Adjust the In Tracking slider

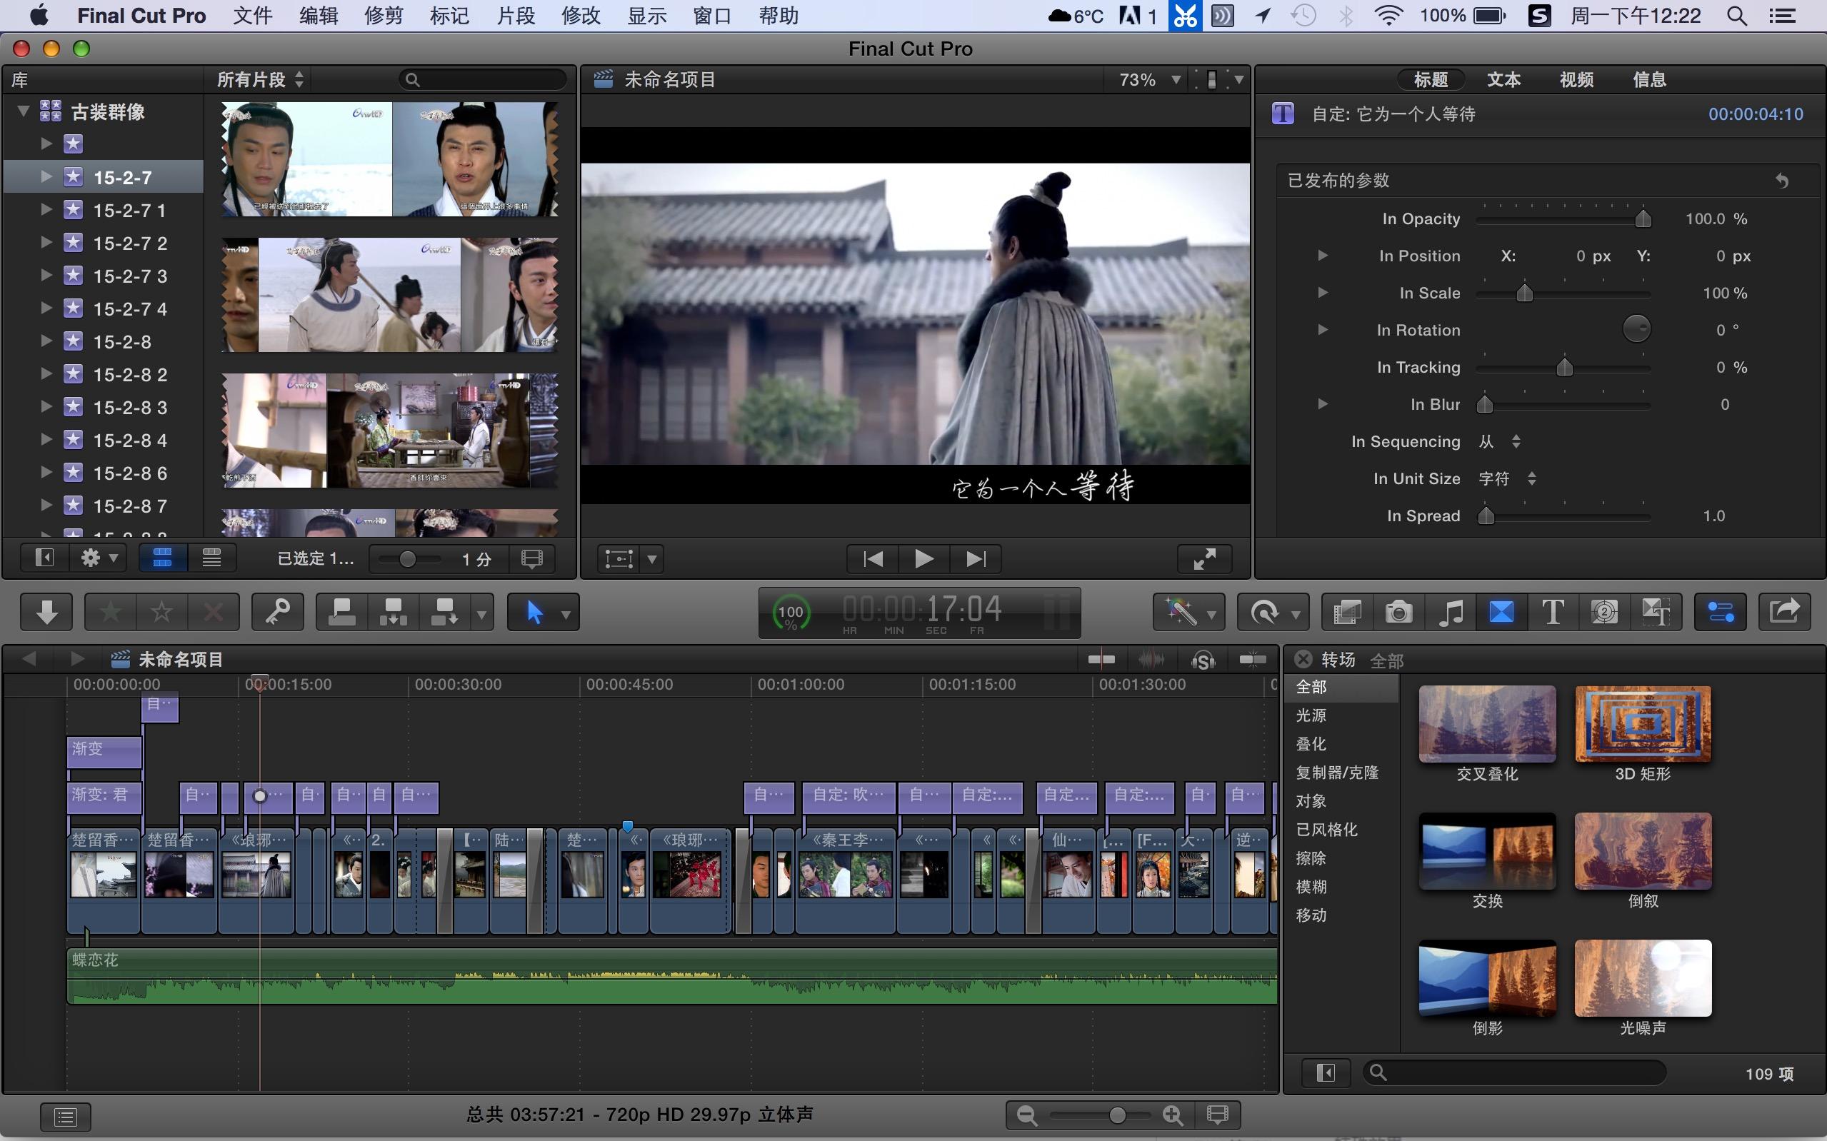[1563, 368]
